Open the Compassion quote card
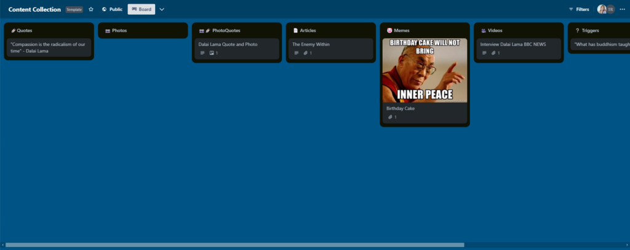This screenshot has height=250, width=630. coord(49,48)
